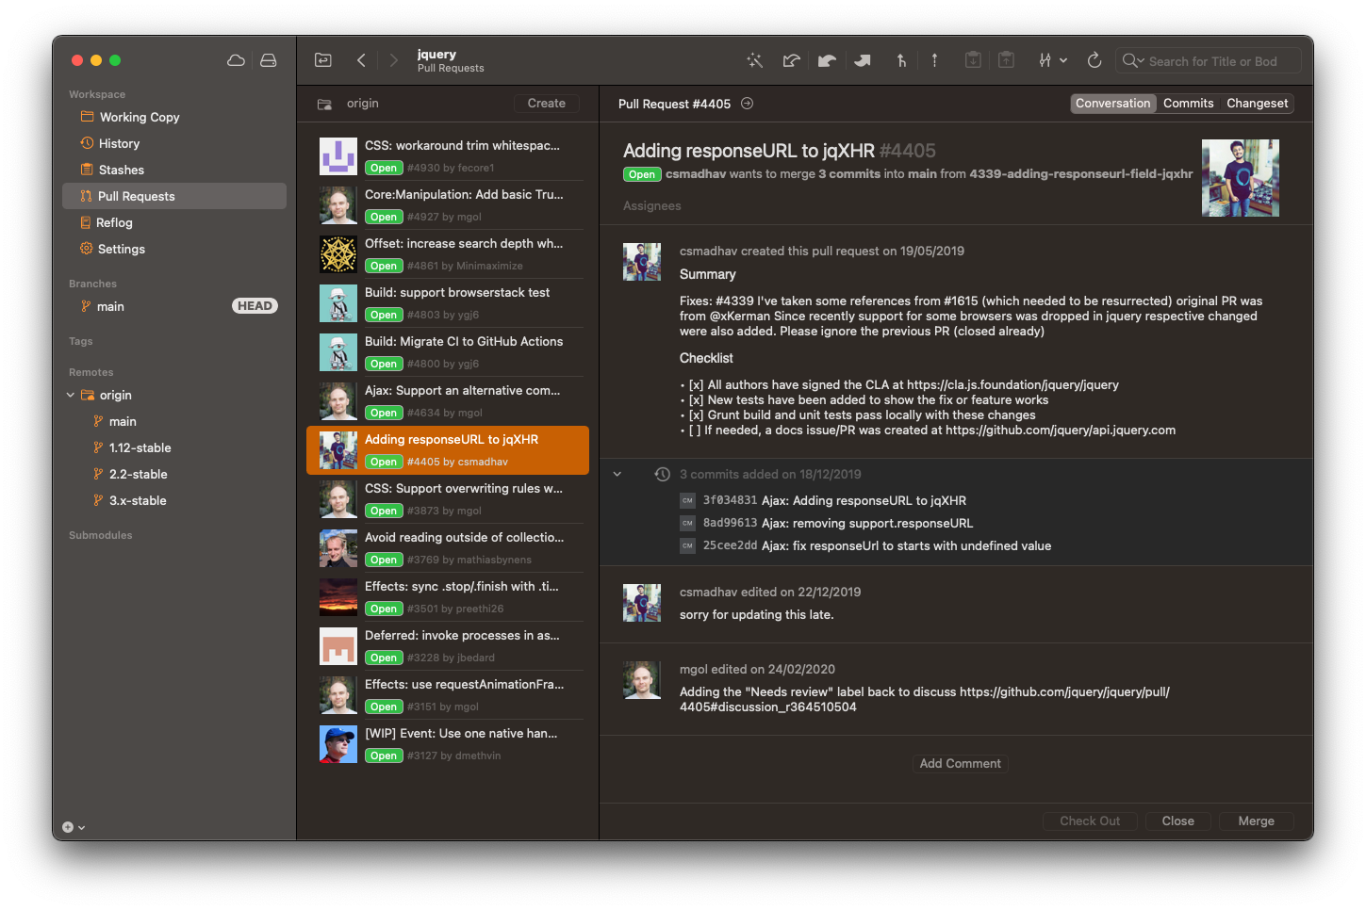Open pull request #4405 in browser arrow icon
1366x910 pixels.
(x=747, y=104)
